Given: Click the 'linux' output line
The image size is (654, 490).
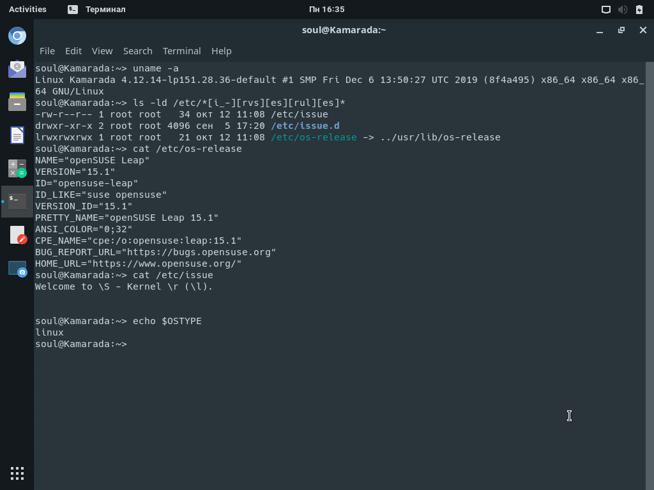Looking at the screenshot, I should 49,332.
